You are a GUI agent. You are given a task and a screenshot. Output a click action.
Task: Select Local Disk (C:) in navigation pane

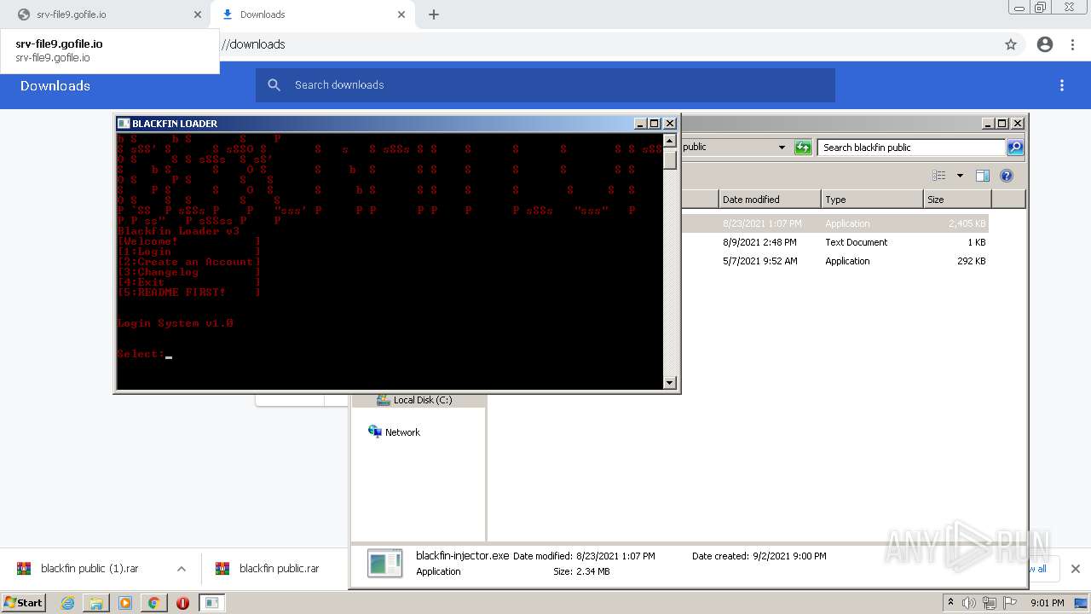[x=422, y=400]
